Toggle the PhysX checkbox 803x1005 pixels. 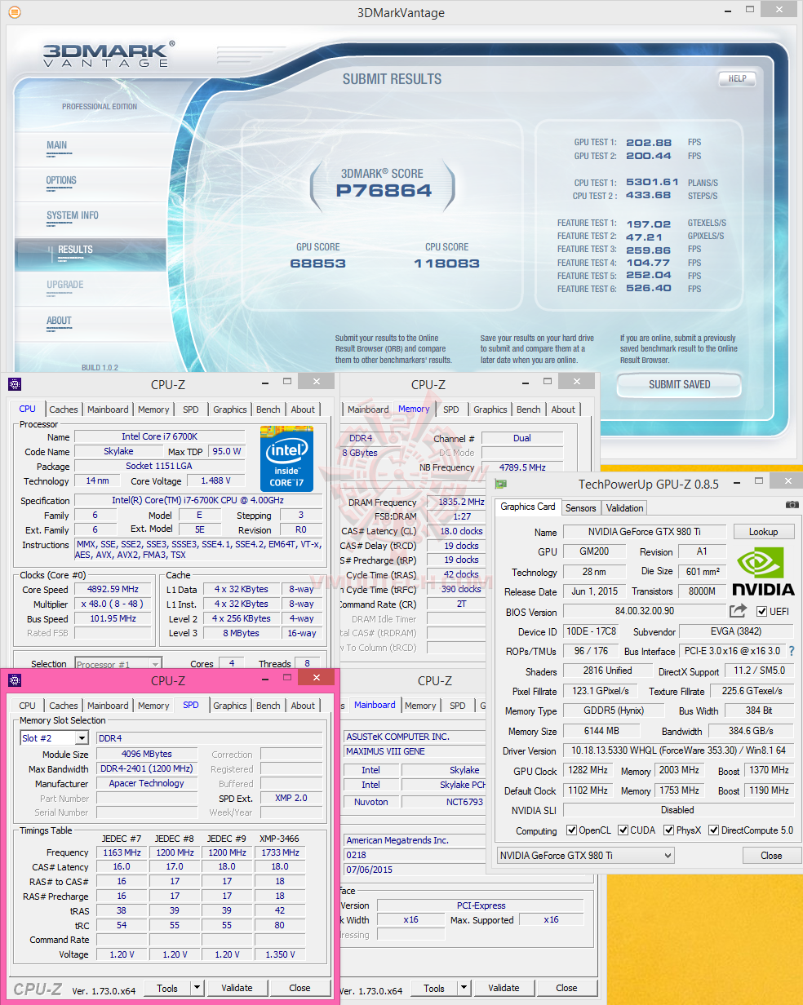click(669, 830)
